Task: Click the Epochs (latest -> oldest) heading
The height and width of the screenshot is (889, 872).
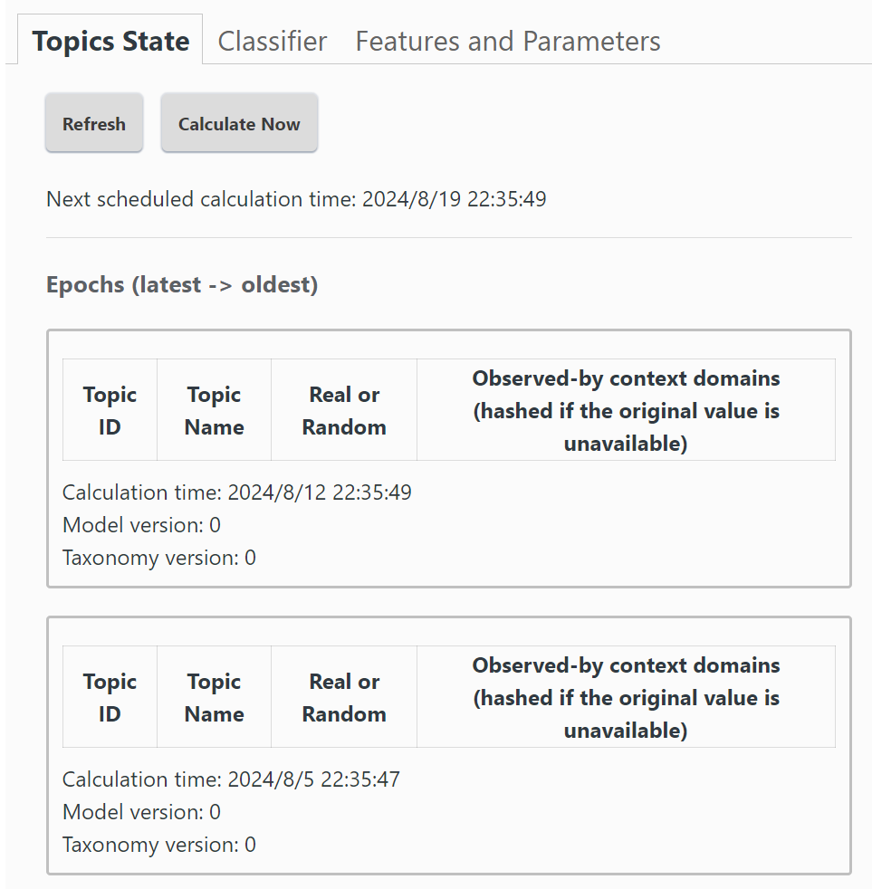Action: pos(182,284)
